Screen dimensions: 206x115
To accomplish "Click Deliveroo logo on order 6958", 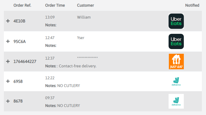I will coord(176,81).
